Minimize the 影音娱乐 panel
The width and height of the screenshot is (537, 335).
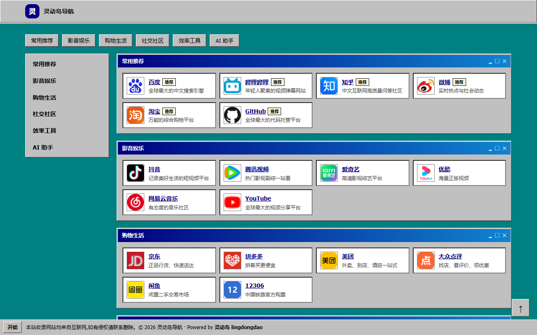tap(490, 148)
